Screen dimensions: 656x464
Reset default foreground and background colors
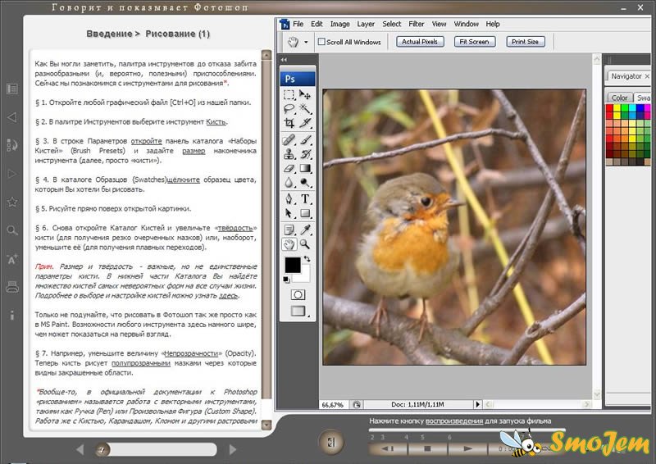click(x=286, y=280)
